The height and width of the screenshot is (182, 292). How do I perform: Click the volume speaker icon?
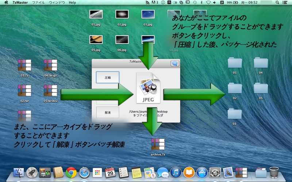click(215, 3)
